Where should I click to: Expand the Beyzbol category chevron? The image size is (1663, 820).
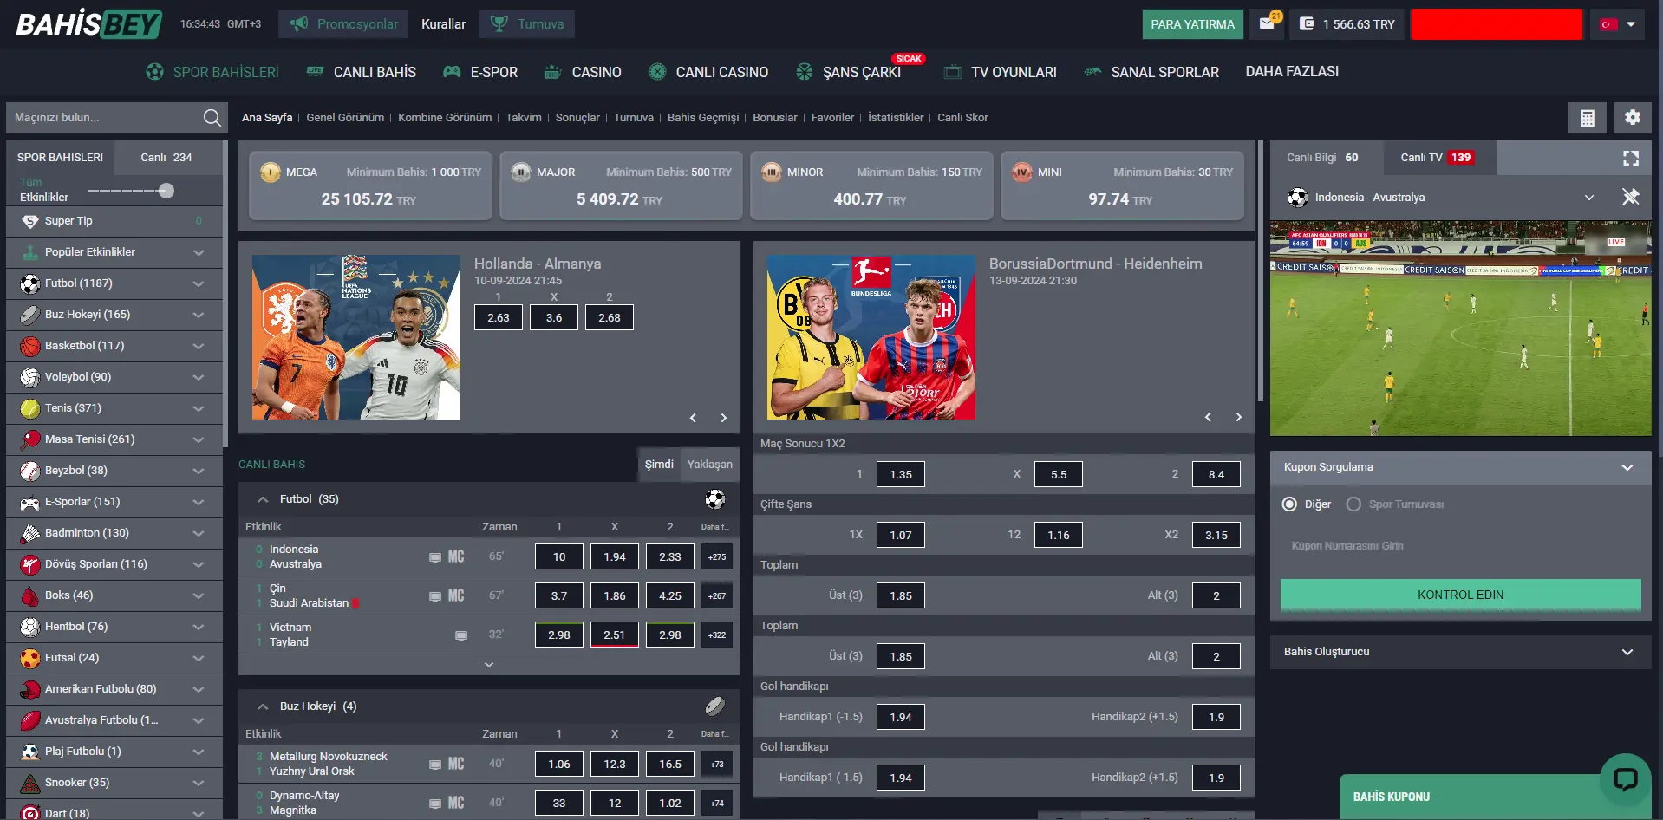199,471
